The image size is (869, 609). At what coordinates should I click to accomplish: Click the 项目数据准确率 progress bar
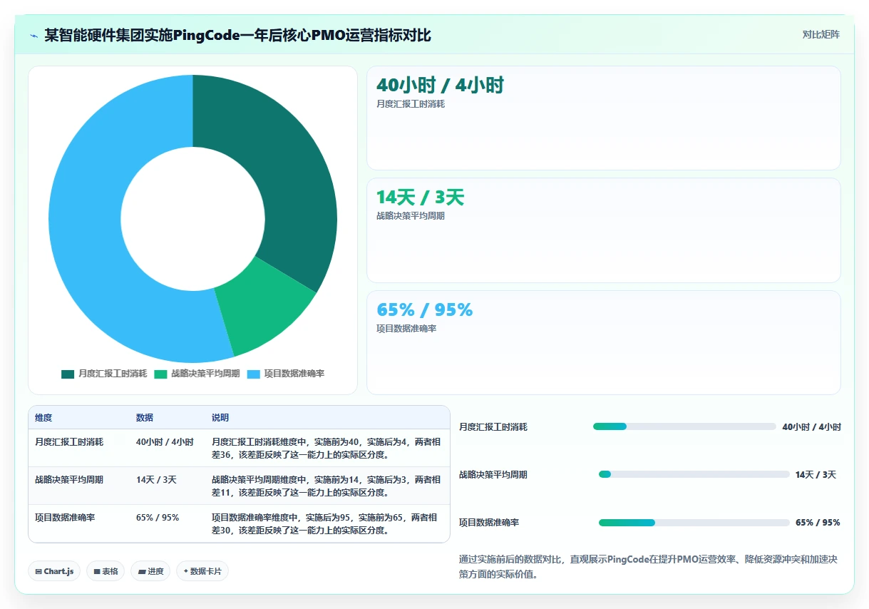click(x=694, y=523)
